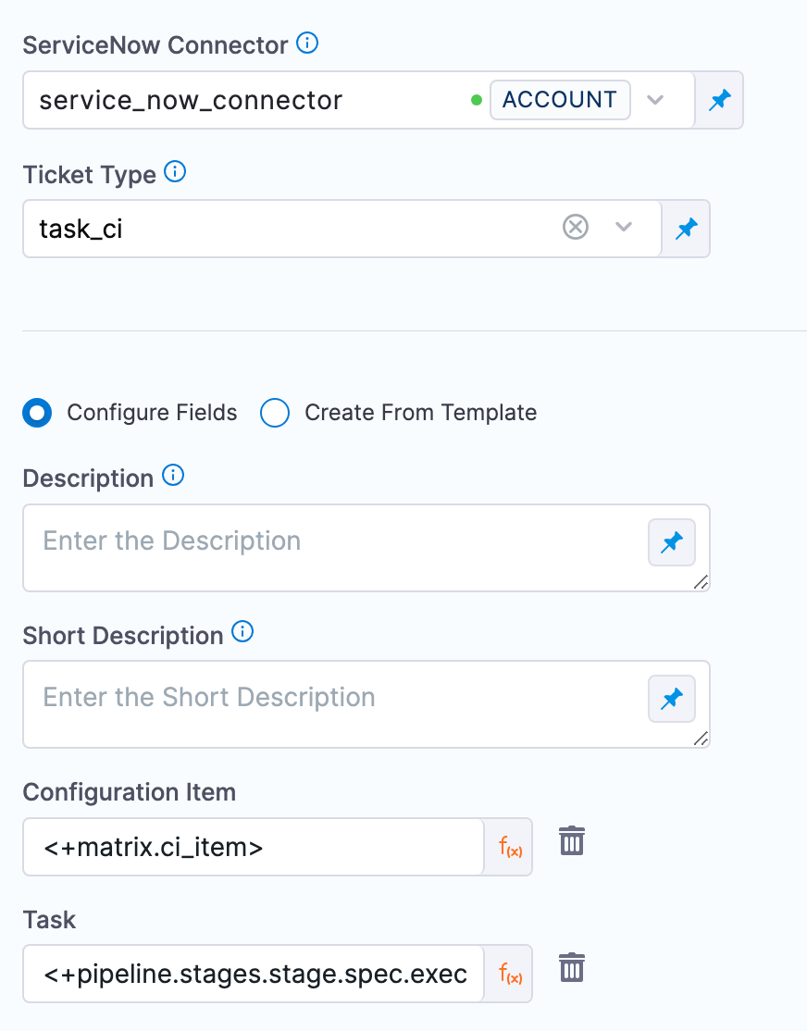The height and width of the screenshot is (1031, 807).
Task: Click the pin icon next to ServiceNow connector field
Action: point(719,100)
